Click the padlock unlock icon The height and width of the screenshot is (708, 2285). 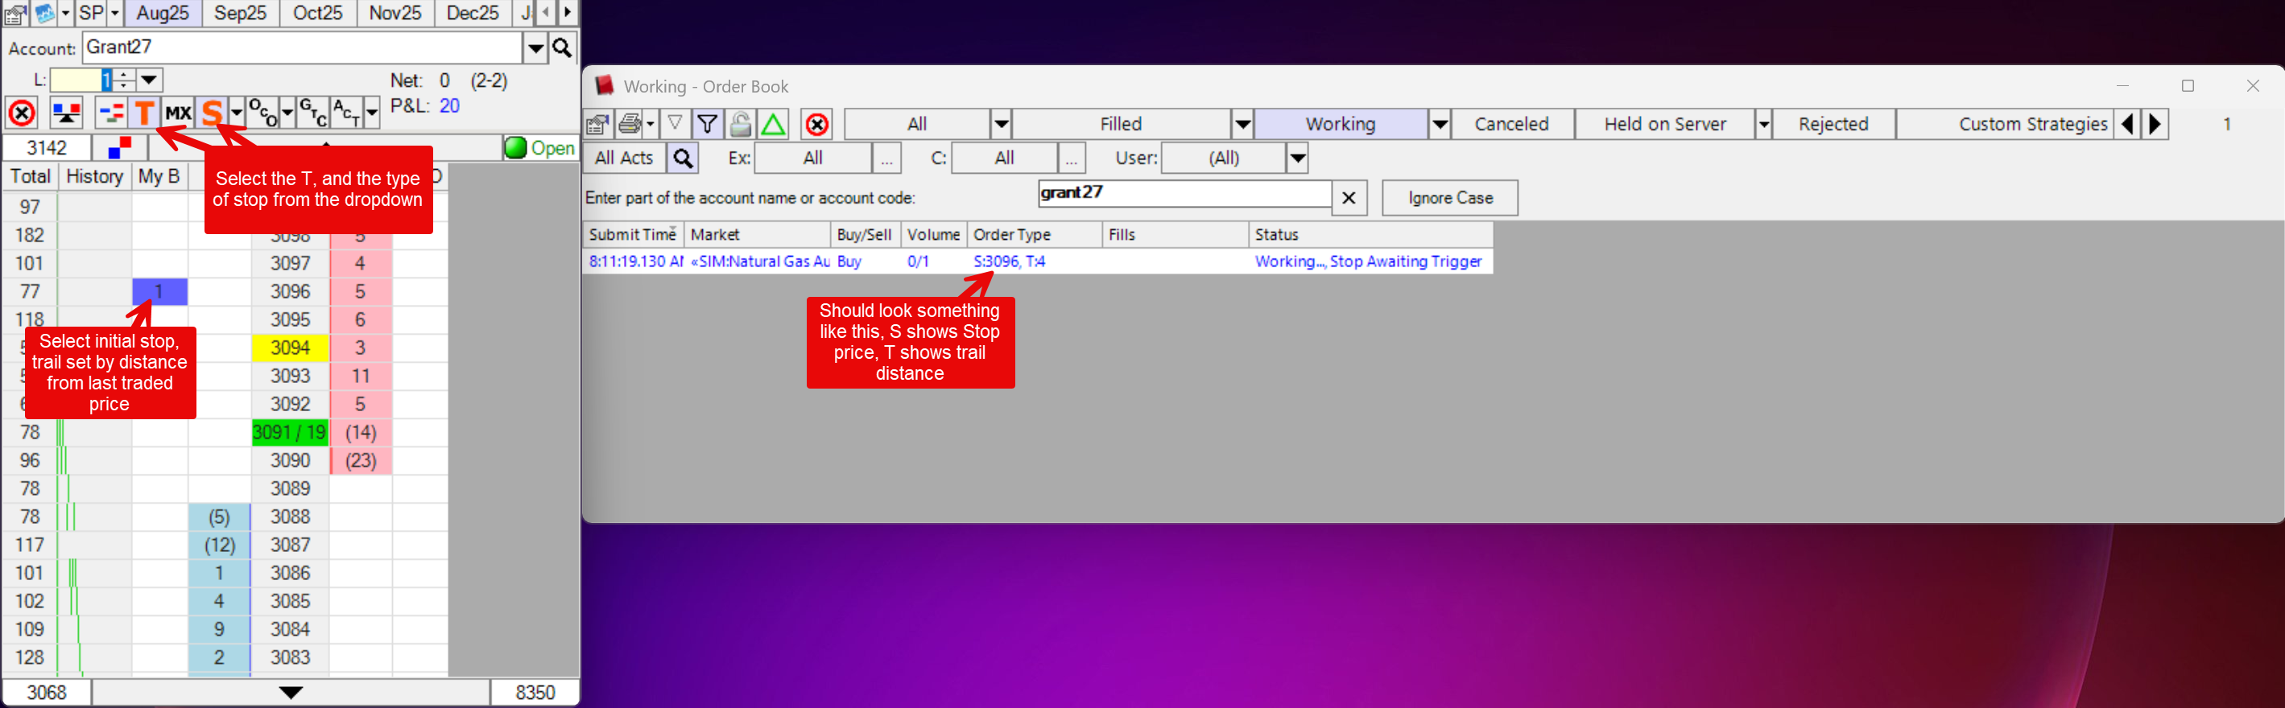[740, 124]
